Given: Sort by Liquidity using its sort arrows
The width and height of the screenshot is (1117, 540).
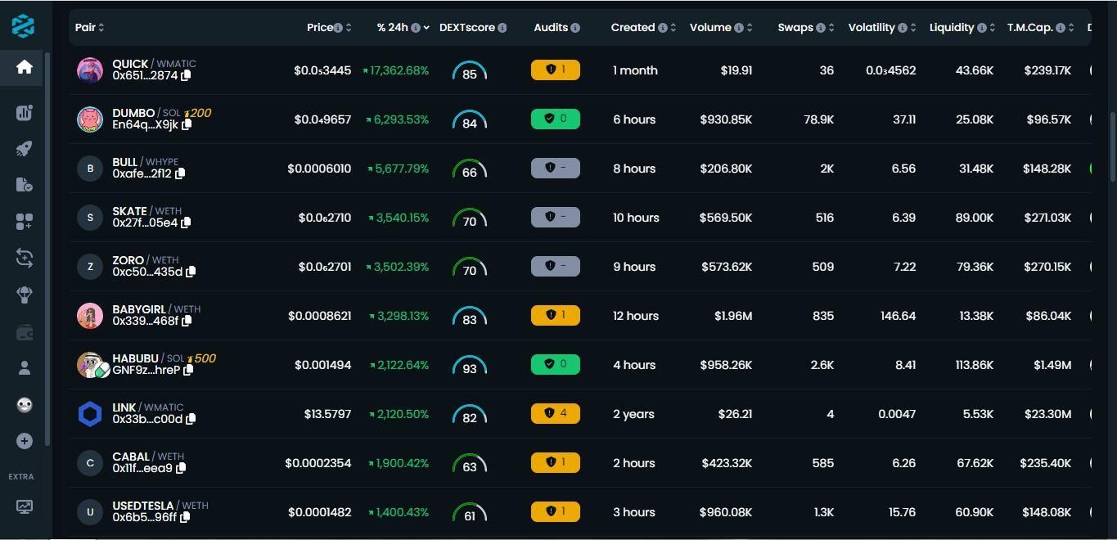Looking at the screenshot, I should click(x=992, y=28).
